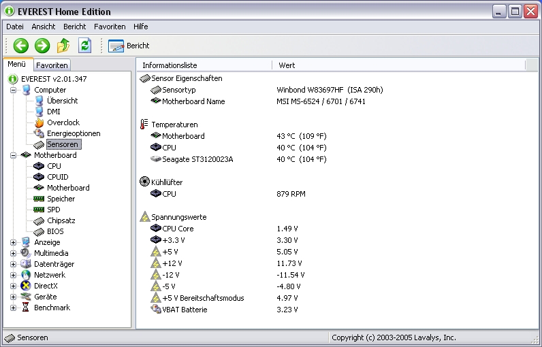Open the Favoriten menu in menu bar
Viewport: 542px width, 347px height.
(110, 27)
